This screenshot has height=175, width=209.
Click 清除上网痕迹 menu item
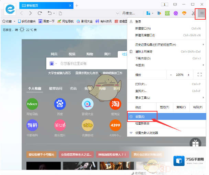click(144, 52)
